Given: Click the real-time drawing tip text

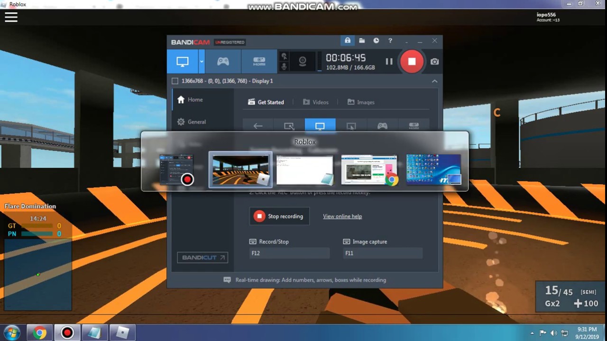Looking at the screenshot, I should tap(311, 280).
